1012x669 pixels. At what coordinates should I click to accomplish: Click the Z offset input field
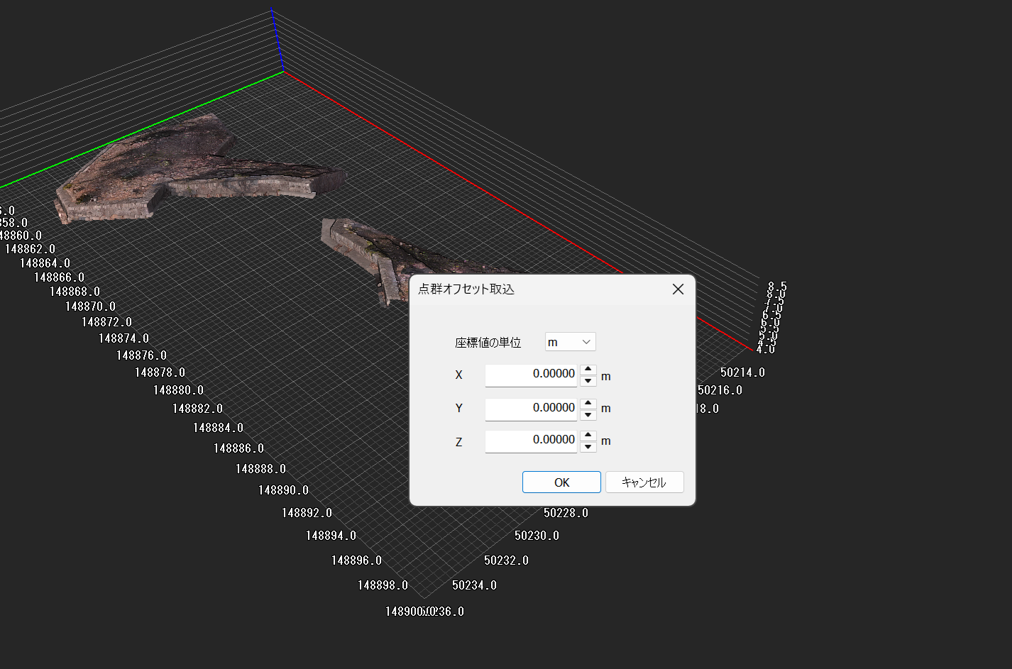coord(531,441)
